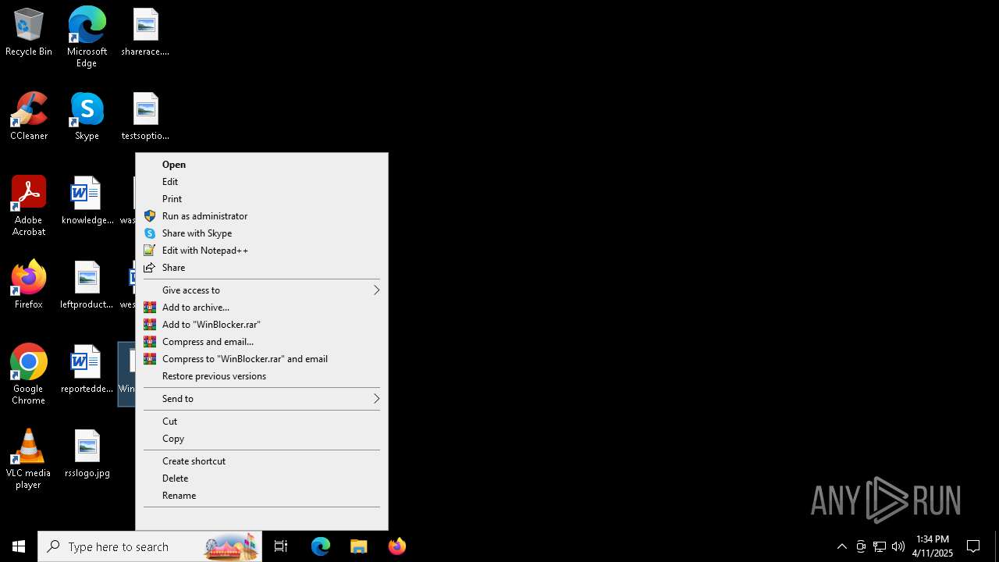Select Compress to "WinBlocker.rar" and email
Image resolution: width=999 pixels, height=562 pixels.
click(x=261, y=359)
